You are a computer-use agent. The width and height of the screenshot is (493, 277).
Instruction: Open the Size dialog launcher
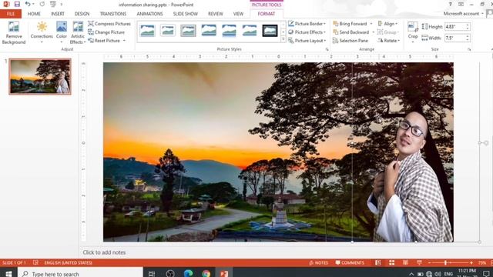[x=469, y=49]
